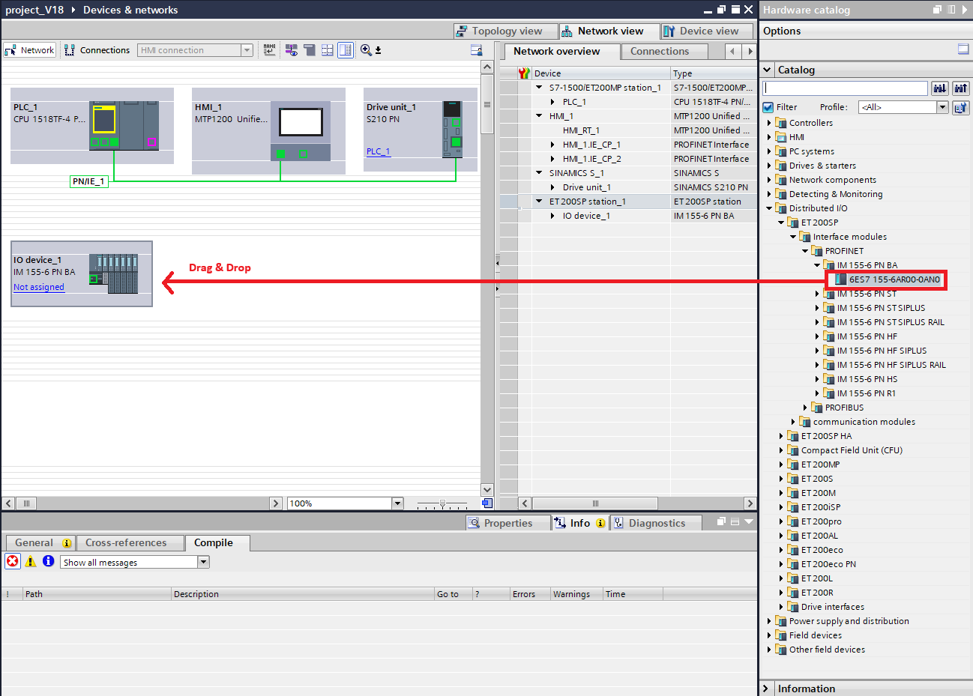Click the catalog search input field
The height and width of the screenshot is (696, 973).
[x=845, y=88]
